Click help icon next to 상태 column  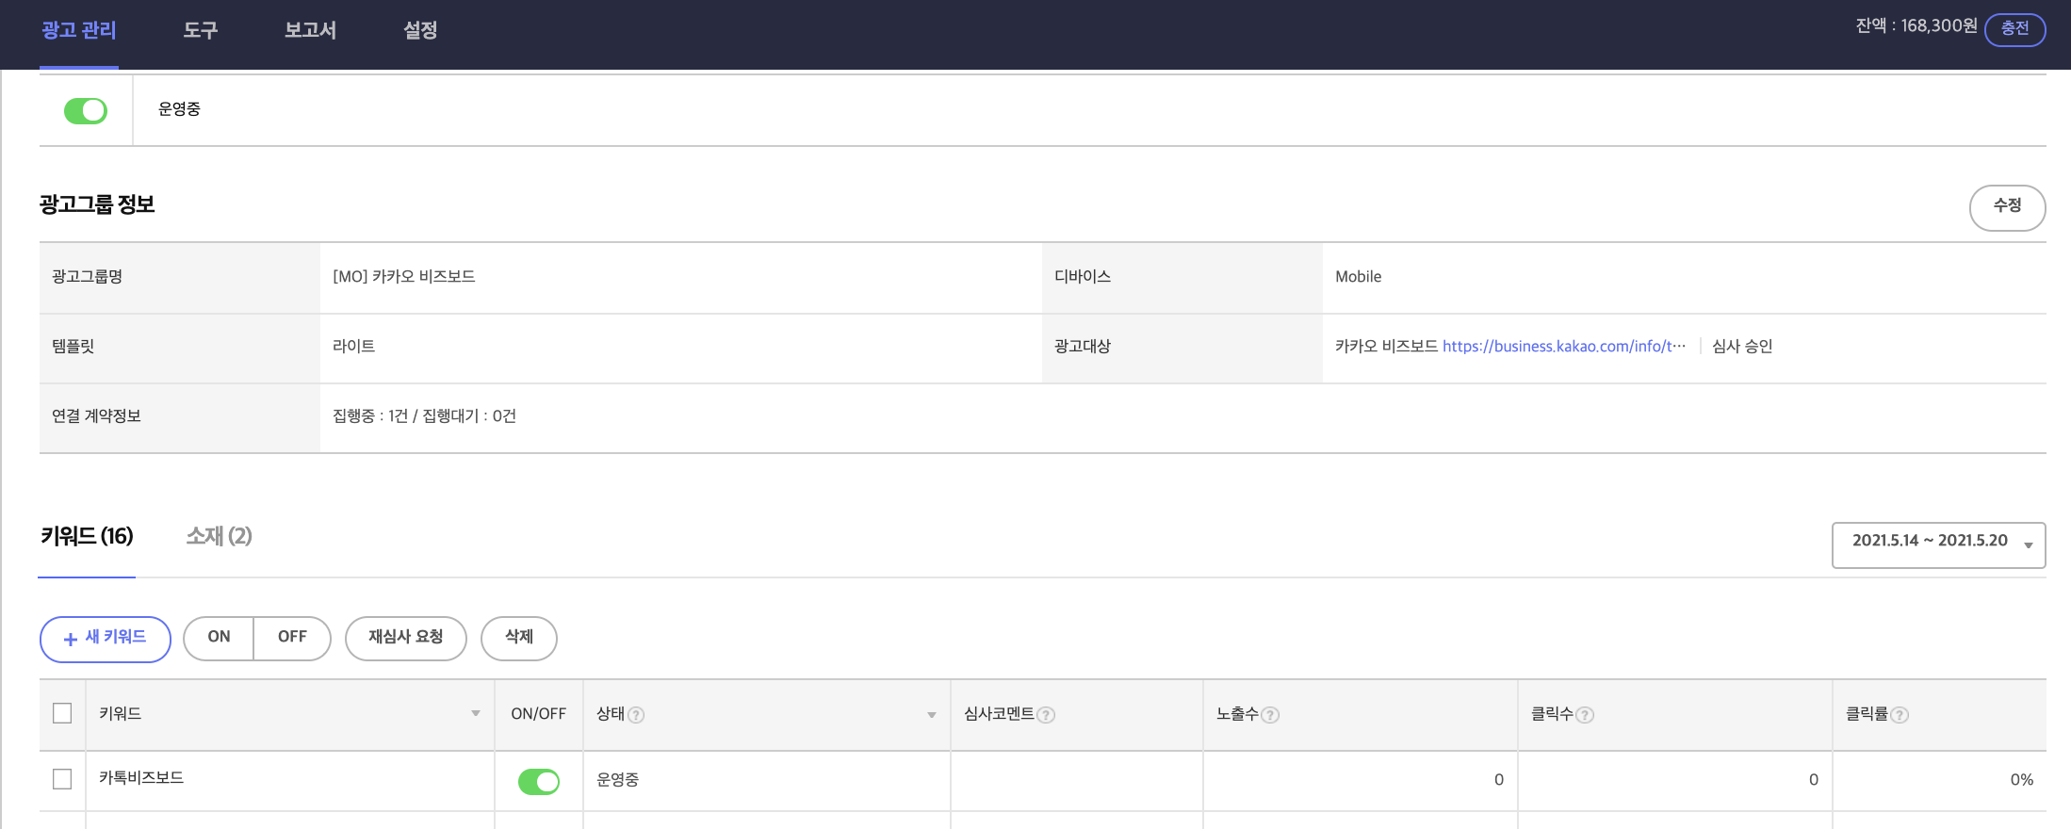pyautogui.click(x=636, y=715)
